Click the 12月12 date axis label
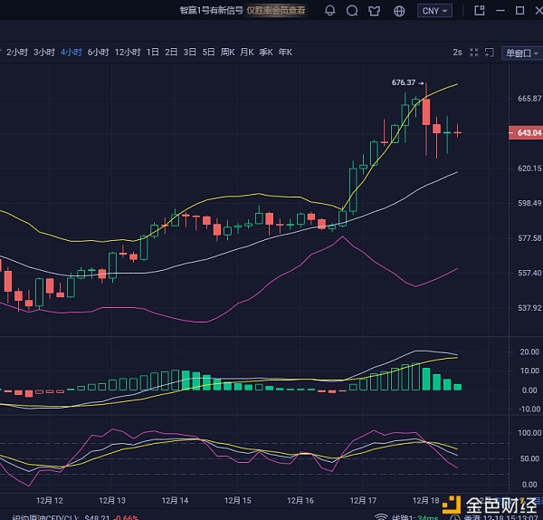The height and width of the screenshot is (520, 543). pyautogui.click(x=50, y=501)
